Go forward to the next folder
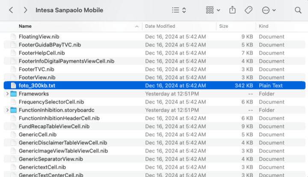 tap(25, 10)
